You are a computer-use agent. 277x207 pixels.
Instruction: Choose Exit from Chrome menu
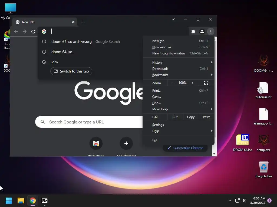179,140
